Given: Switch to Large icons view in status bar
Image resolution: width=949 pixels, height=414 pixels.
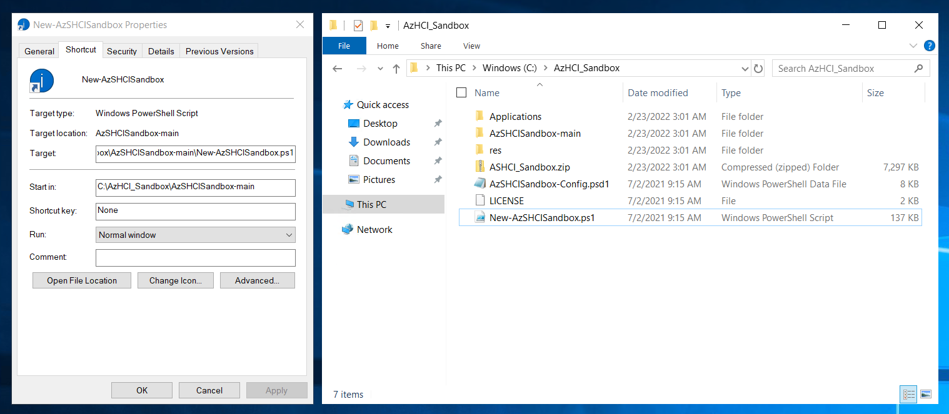Looking at the screenshot, I should [x=926, y=394].
